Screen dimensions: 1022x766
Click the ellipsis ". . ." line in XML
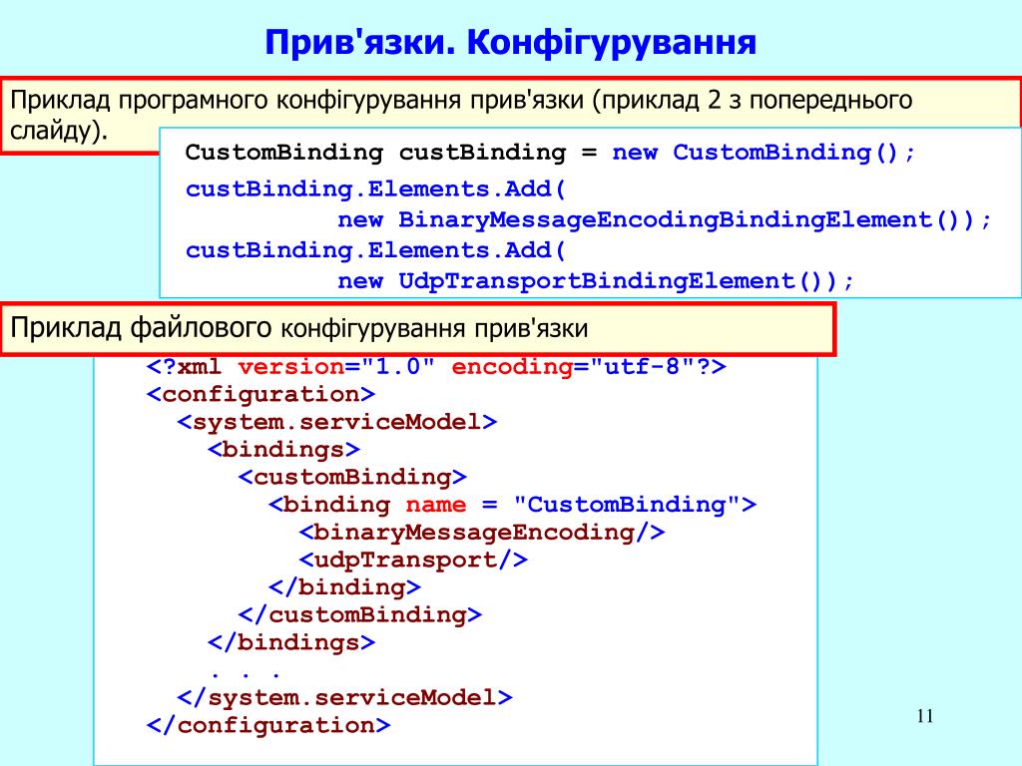tap(246, 675)
